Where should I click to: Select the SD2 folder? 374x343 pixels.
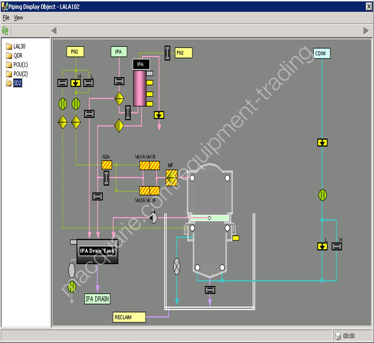(x=14, y=83)
